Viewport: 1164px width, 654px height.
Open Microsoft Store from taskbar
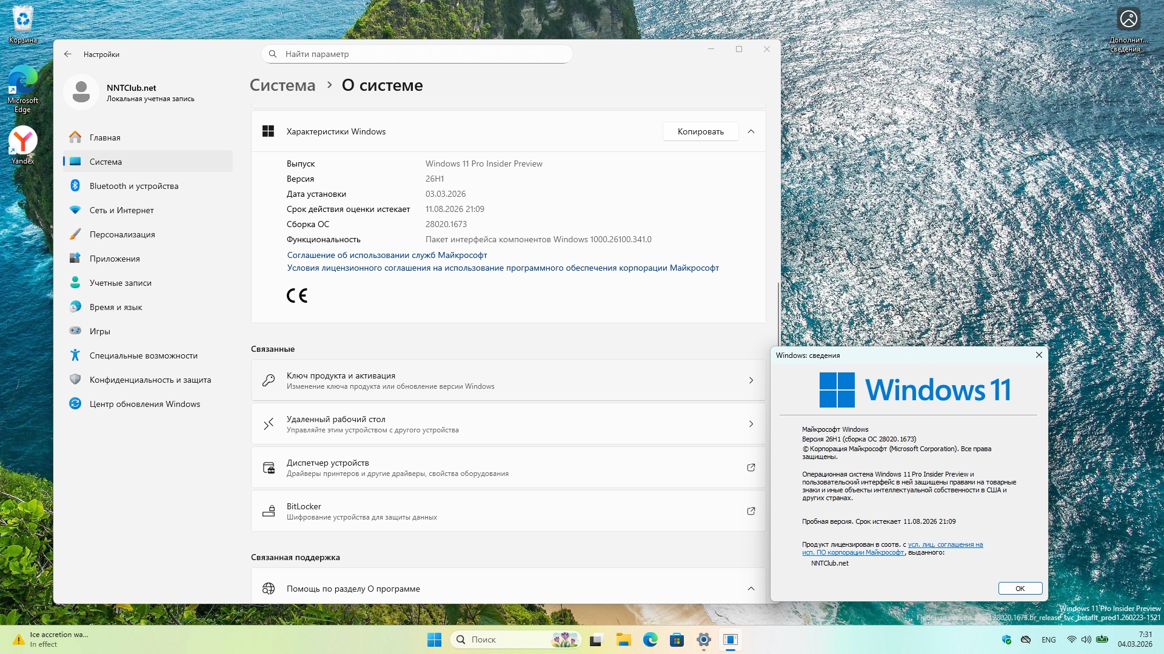[677, 639]
